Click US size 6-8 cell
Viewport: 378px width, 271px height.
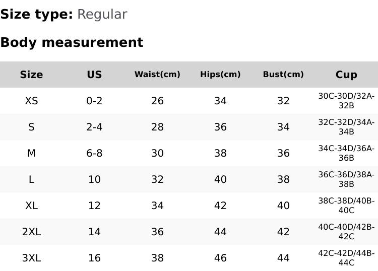click(94, 153)
